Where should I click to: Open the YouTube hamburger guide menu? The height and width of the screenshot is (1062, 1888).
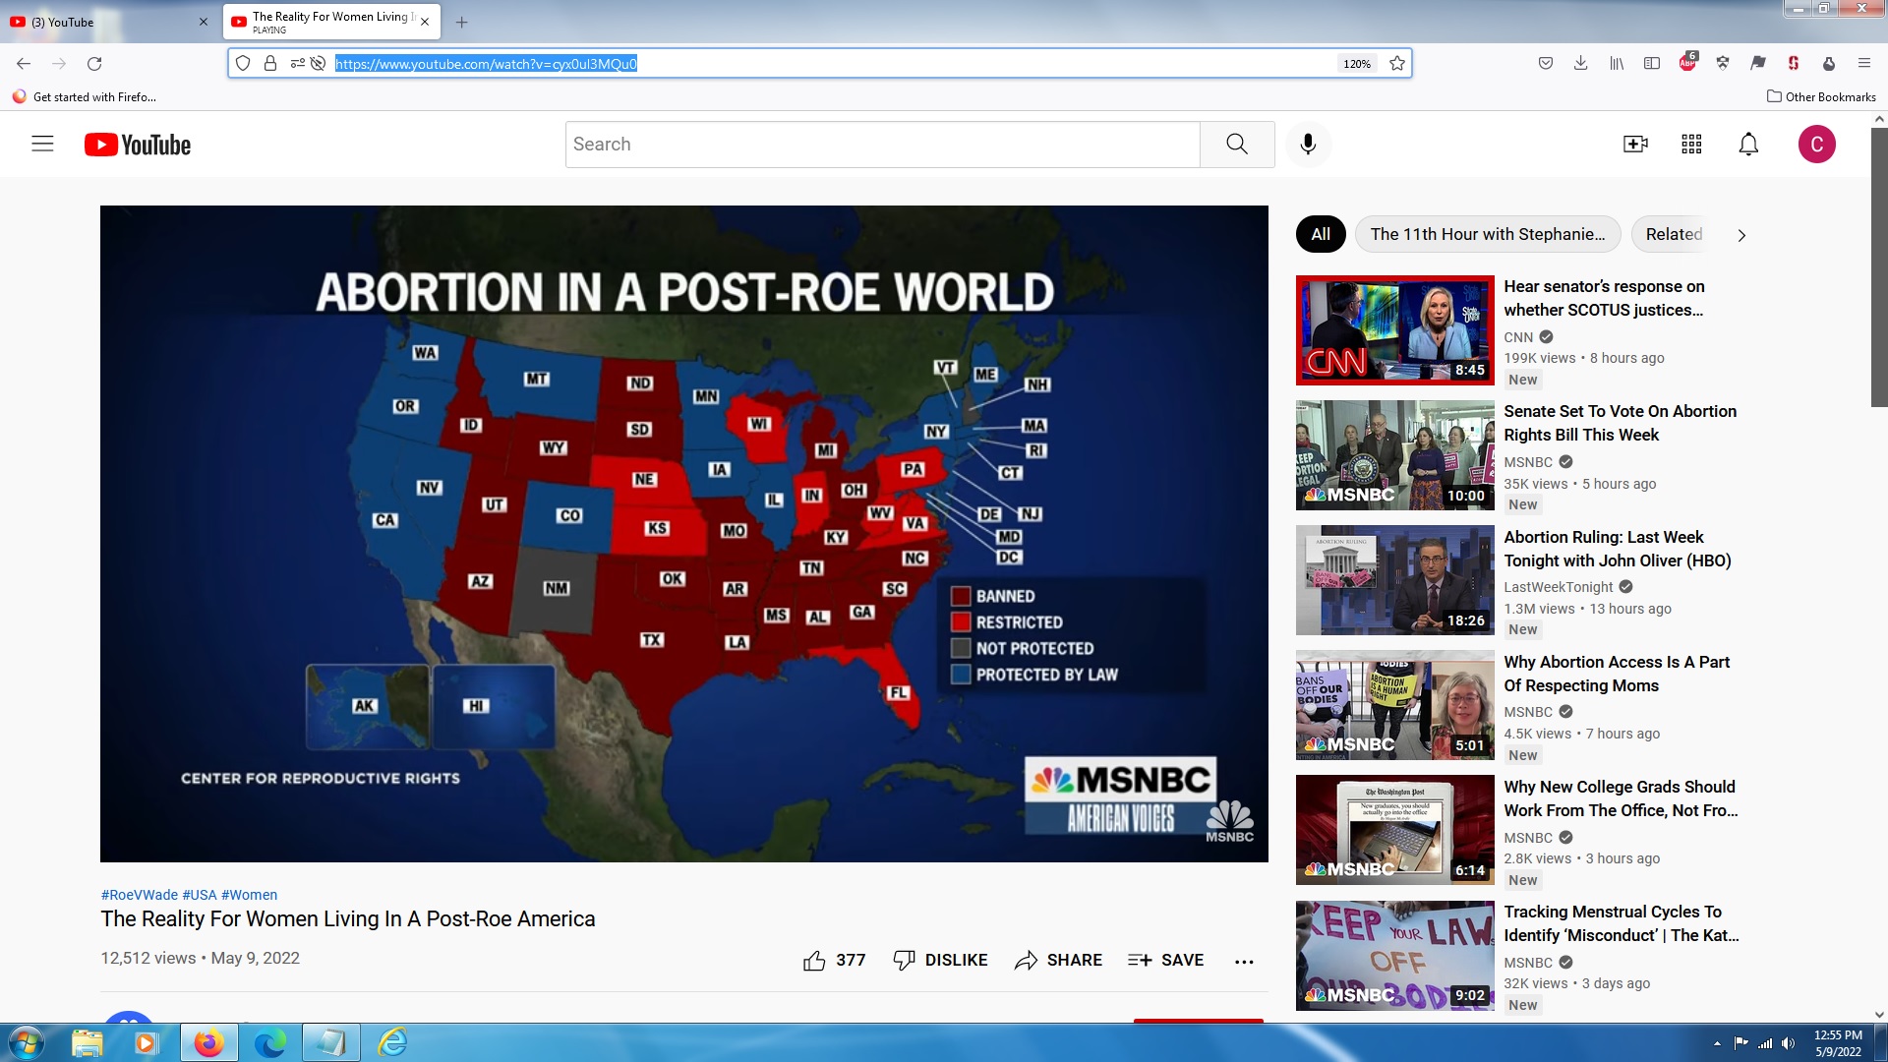click(x=42, y=145)
